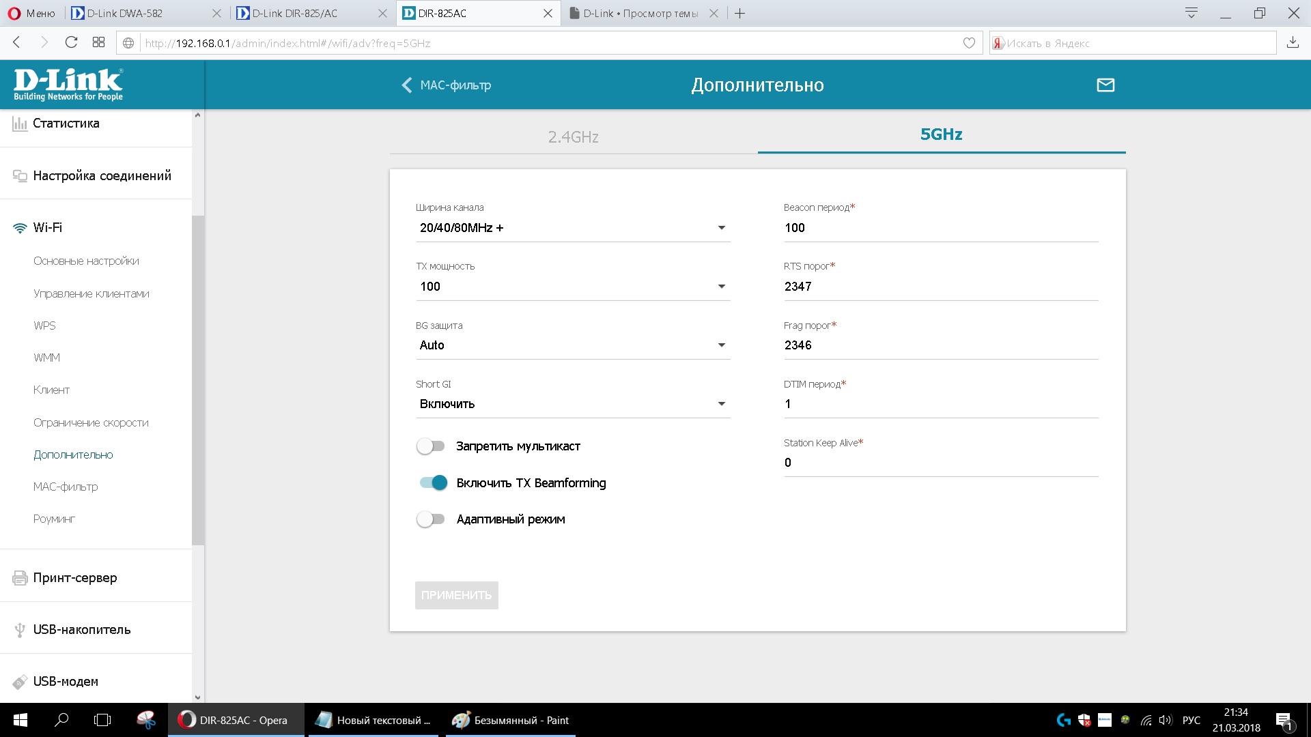Click the mail envelope icon in header
1311x737 pixels.
1105,85
